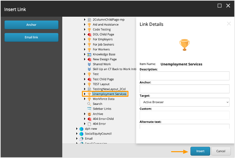Click the Email item icon

[x=81, y=139]
